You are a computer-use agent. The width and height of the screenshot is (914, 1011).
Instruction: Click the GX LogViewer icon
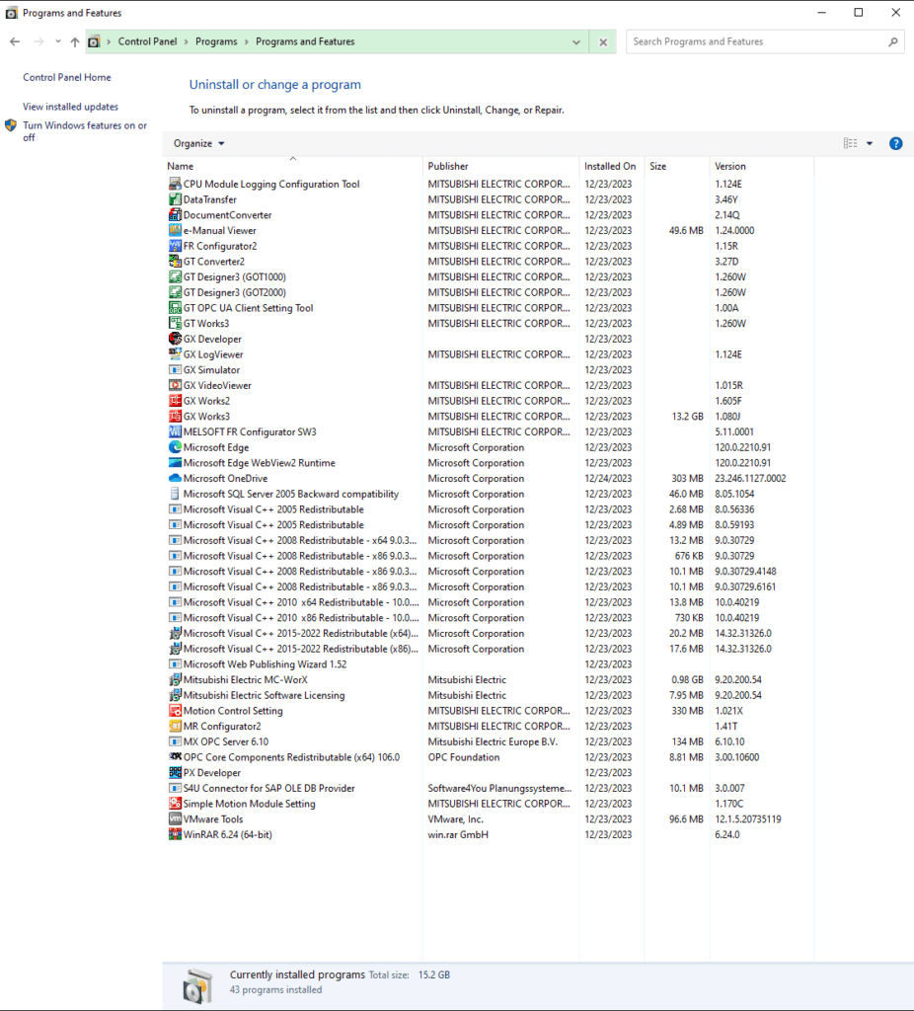tap(175, 354)
